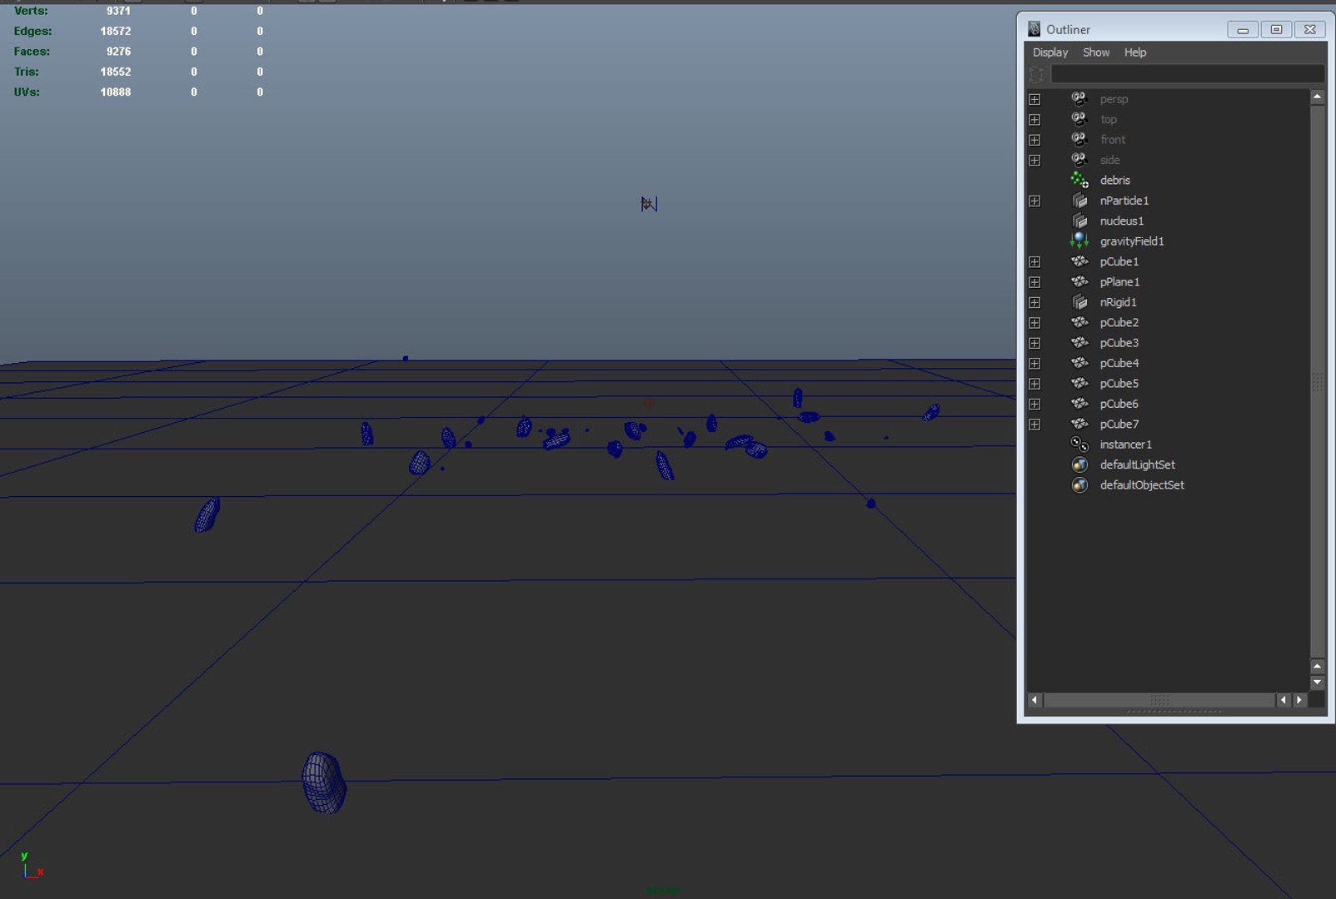Image resolution: width=1336 pixels, height=899 pixels.
Task: Open the Outliner Show menu
Action: pyautogui.click(x=1096, y=52)
